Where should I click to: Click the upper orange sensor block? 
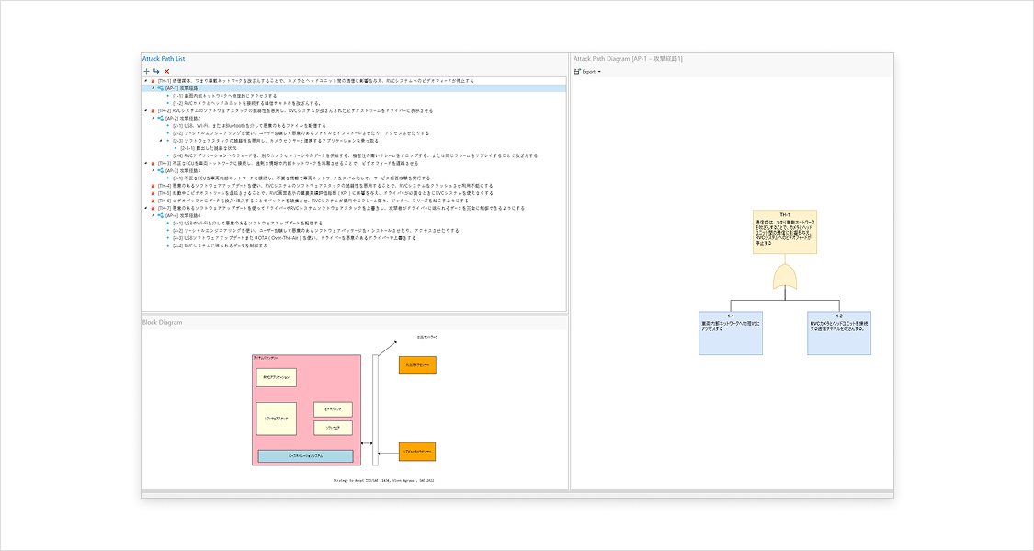coord(417,365)
